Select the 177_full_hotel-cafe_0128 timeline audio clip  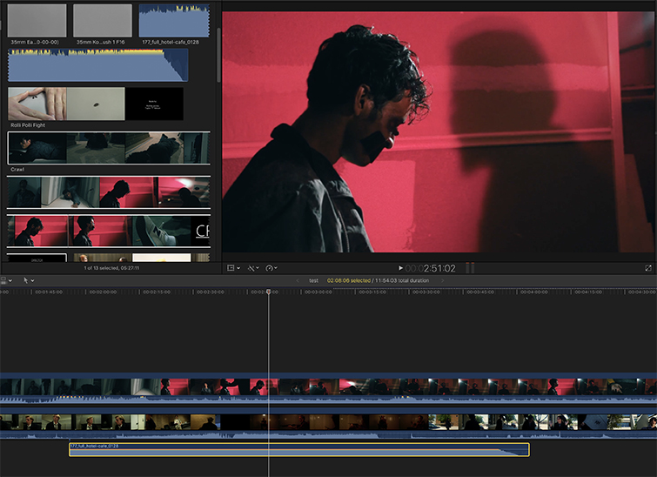pyautogui.click(x=298, y=450)
